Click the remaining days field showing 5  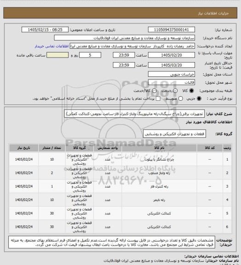90,55
